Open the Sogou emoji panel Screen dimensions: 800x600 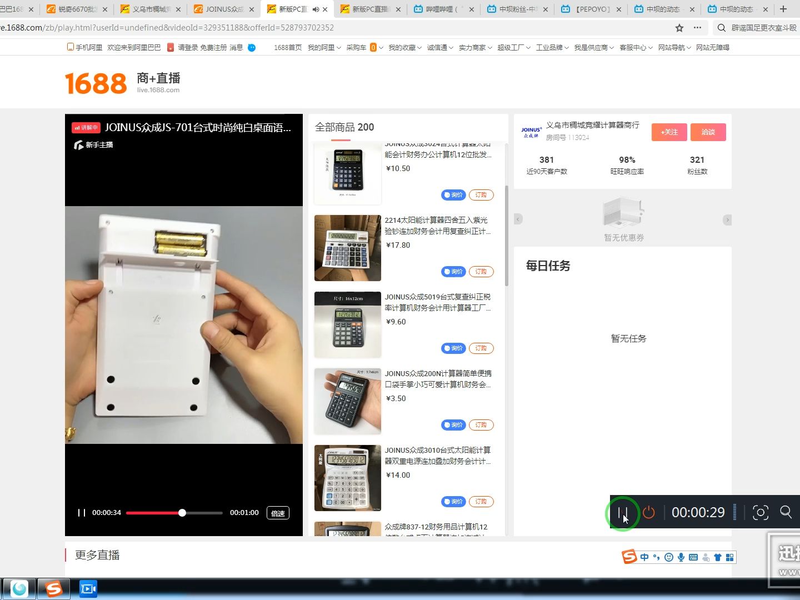click(669, 557)
